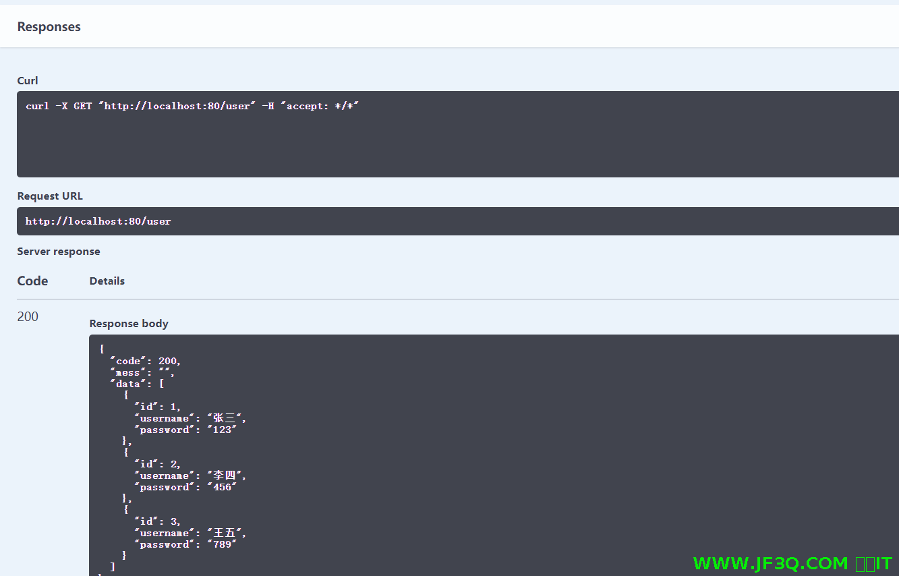Click the Responses section heading

[x=49, y=27]
